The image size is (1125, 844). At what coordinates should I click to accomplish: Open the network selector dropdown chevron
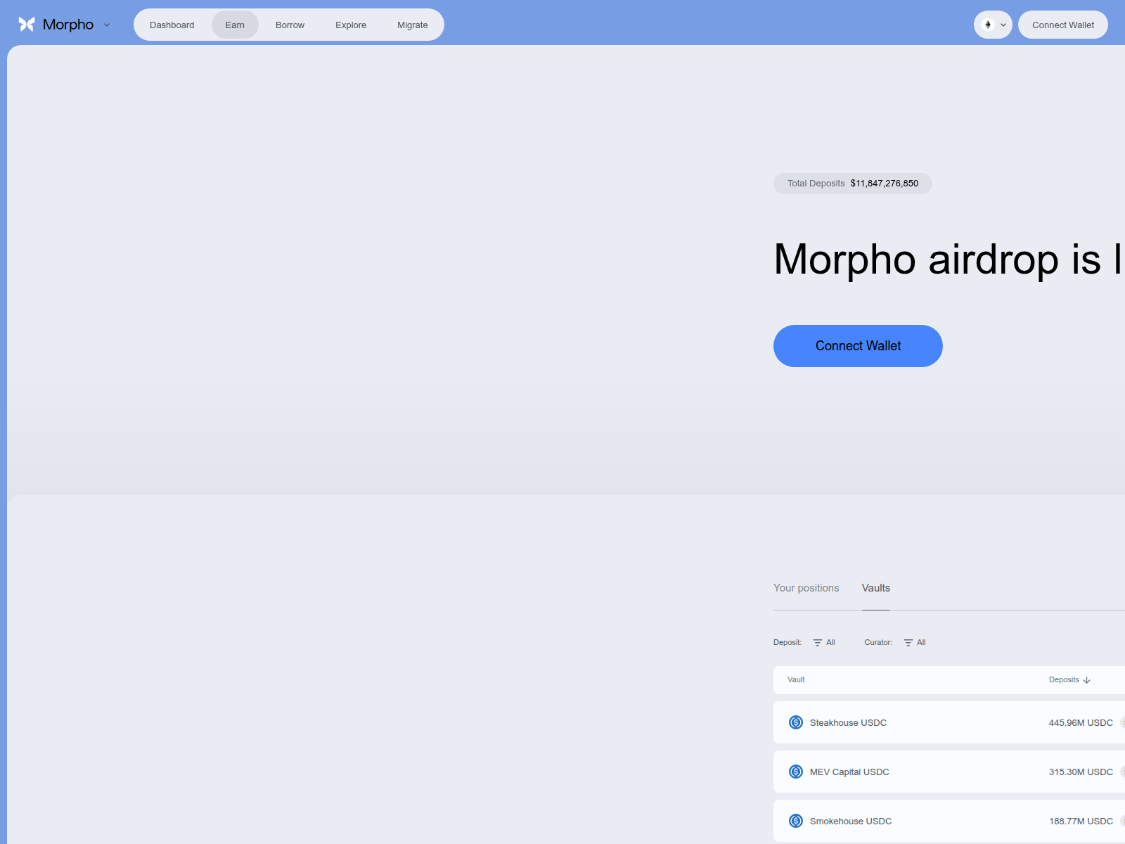click(x=1002, y=25)
